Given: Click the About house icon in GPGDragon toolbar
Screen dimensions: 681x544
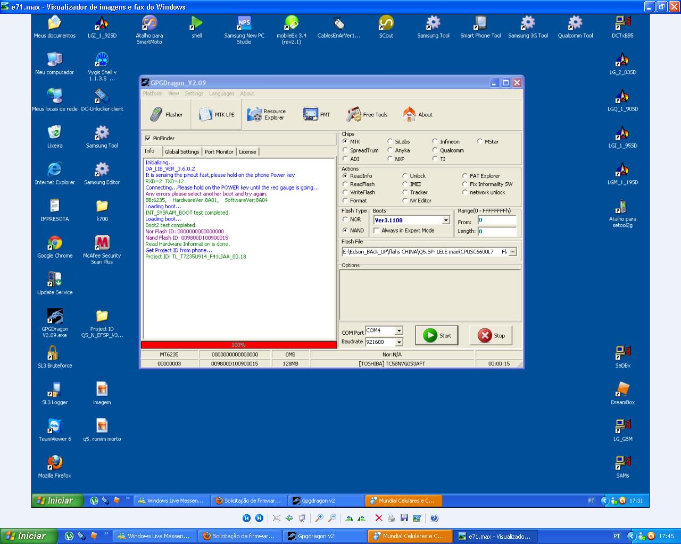Looking at the screenshot, I should pyautogui.click(x=409, y=114).
